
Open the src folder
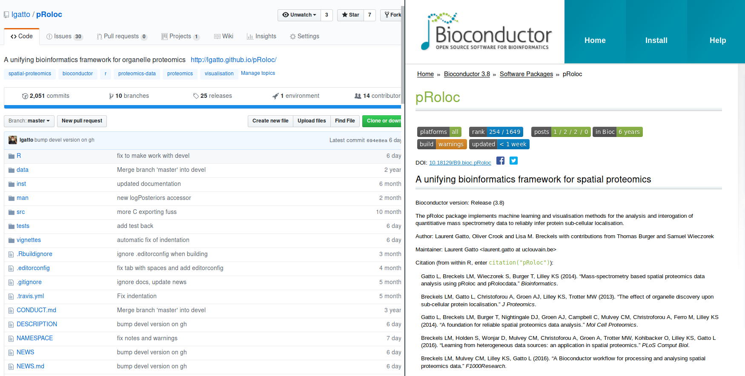[20, 212]
